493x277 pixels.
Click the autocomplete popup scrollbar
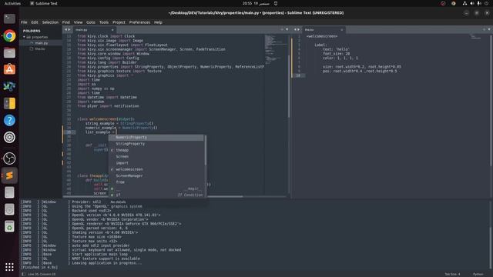pyautogui.click(x=206, y=151)
